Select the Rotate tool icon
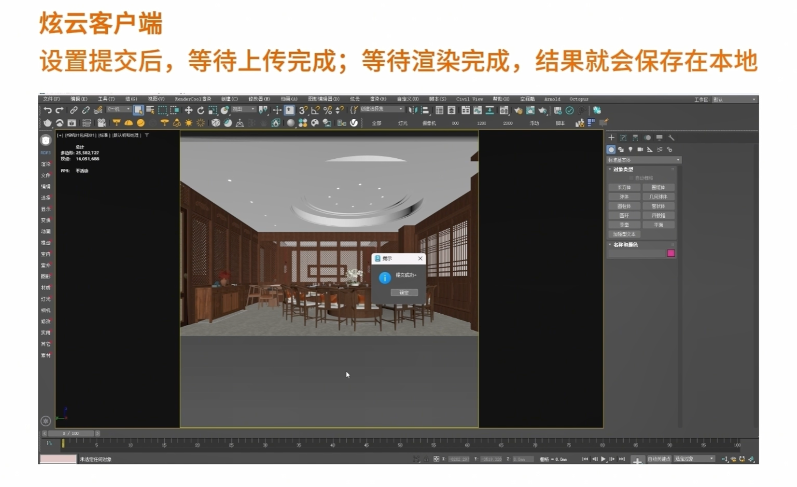797x487 pixels. pyautogui.click(x=200, y=110)
